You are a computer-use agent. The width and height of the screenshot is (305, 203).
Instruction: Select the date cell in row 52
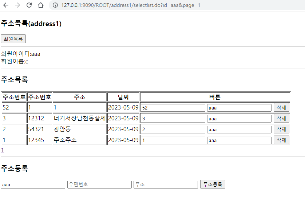123,107
